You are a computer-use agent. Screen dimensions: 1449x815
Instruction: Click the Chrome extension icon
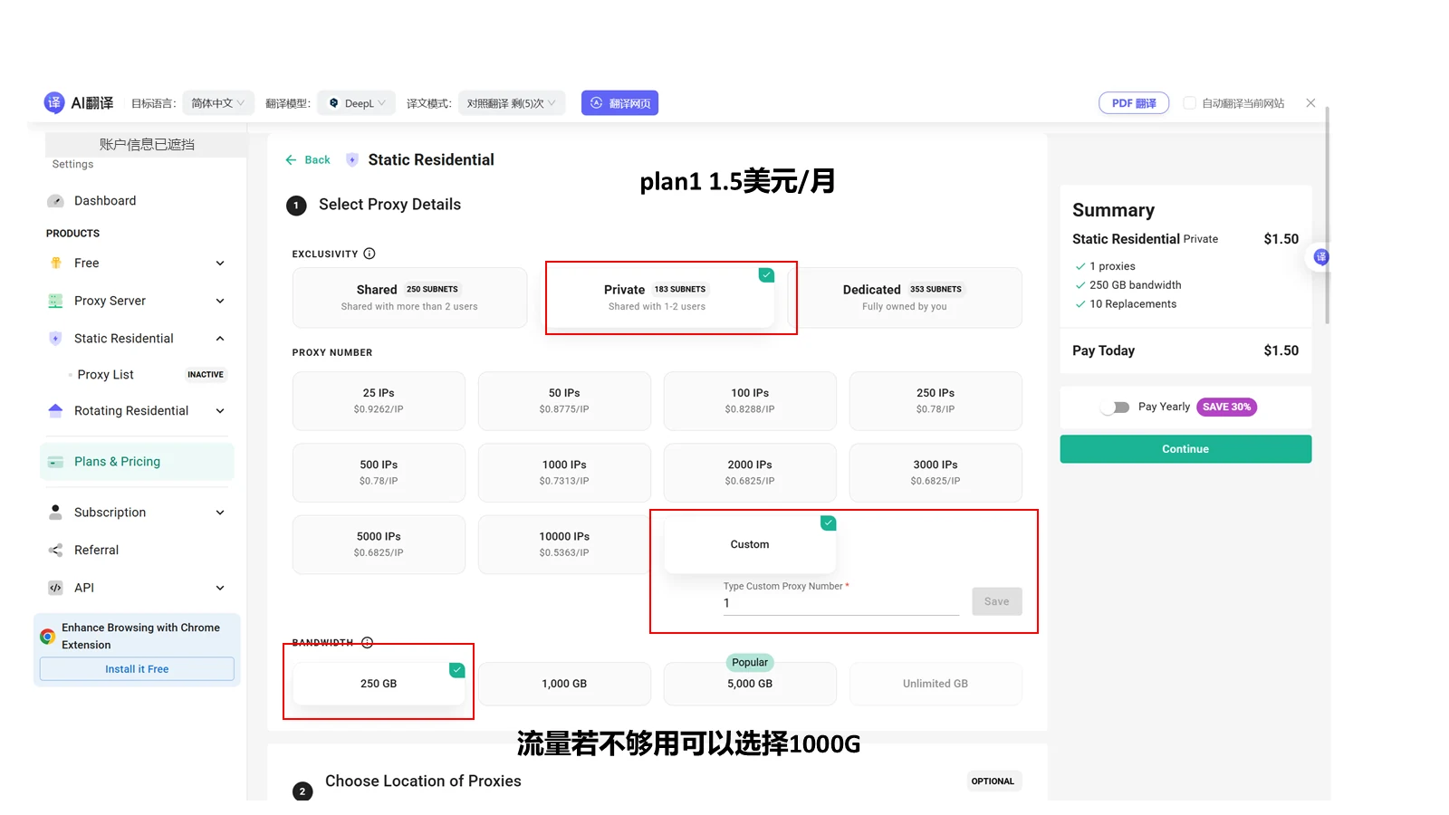pyautogui.click(x=48, y=637)
